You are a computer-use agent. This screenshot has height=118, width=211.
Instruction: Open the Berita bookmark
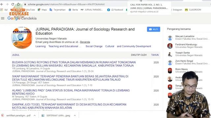(73, 10)
